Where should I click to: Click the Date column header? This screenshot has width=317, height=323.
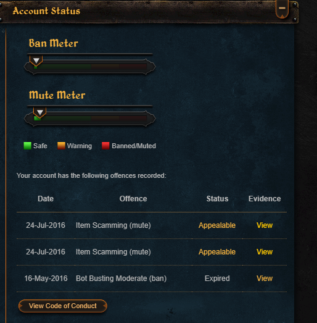[x=46, y=199]
